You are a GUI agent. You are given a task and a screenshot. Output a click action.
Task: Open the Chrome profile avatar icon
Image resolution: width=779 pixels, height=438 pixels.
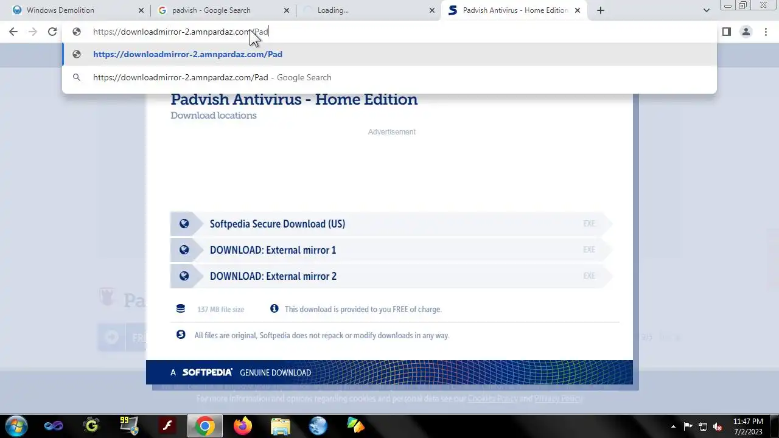coord(746,32)
